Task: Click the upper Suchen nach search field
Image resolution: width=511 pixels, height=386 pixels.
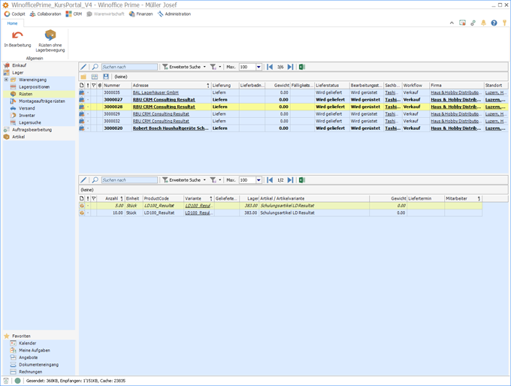Action: pos(129,67)
